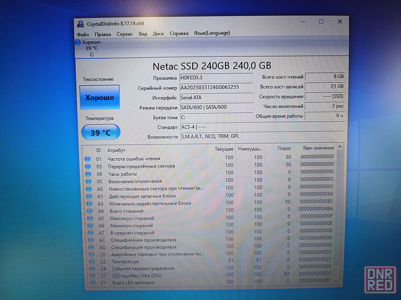The height and width of the screenshot is (300, 401).
Task: Open the Диск menu
Action: tap(158, 34)
